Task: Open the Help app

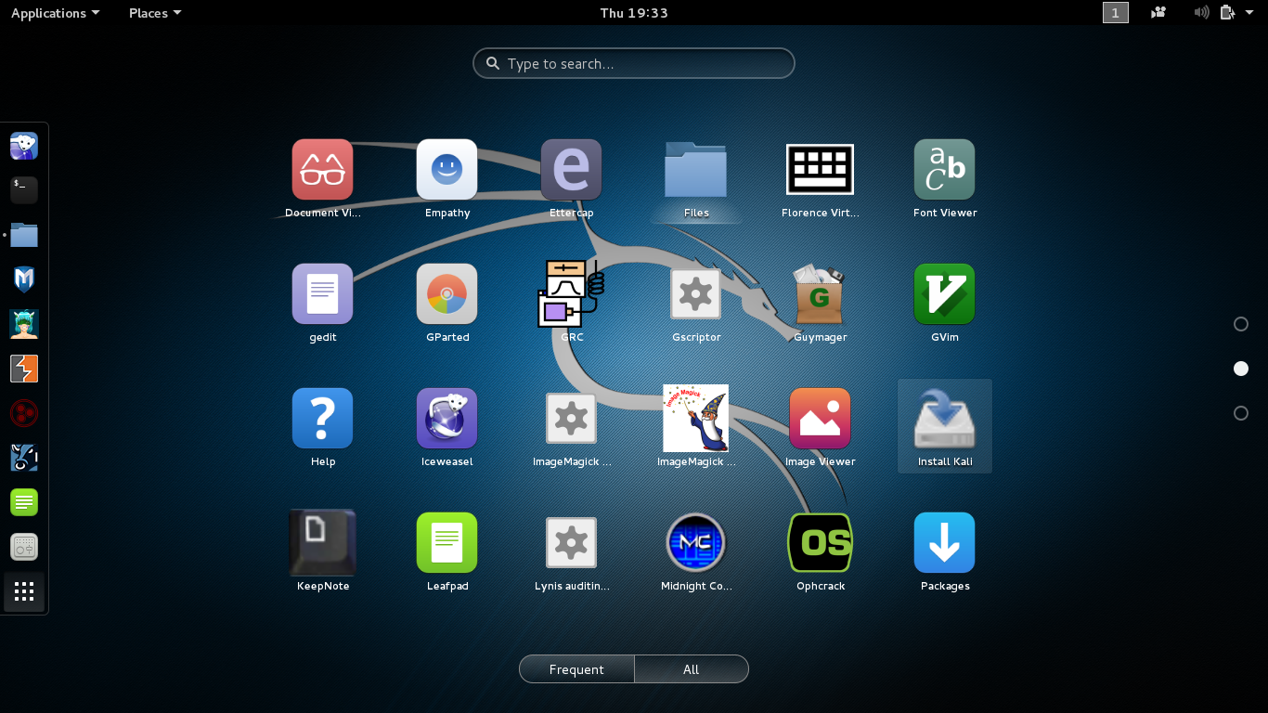Action: 322,419
